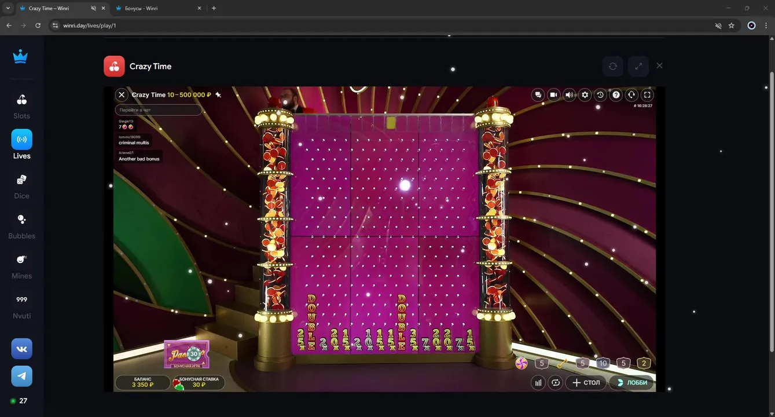This screenshot has height=417, width=775.
Task: Click the 10 badge in recent results
Action: click(x=603, y=363)
